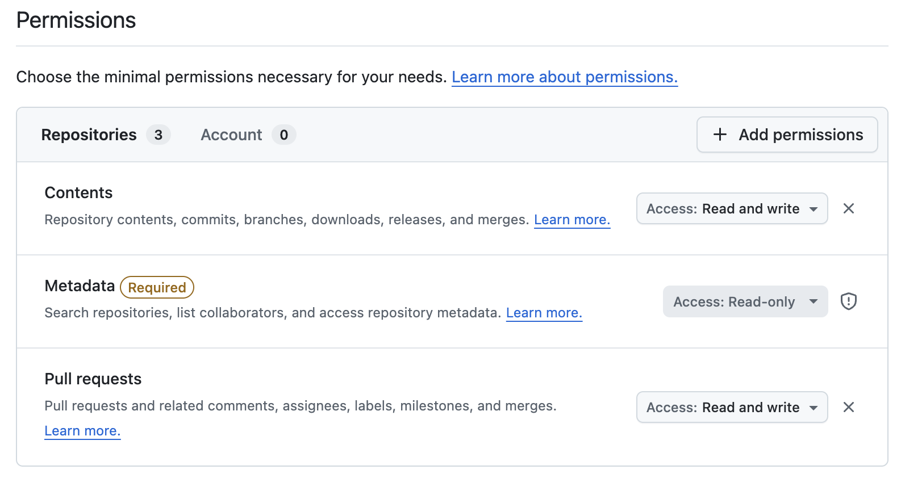Follow the Learn more link under Contents

click(572, 220)
